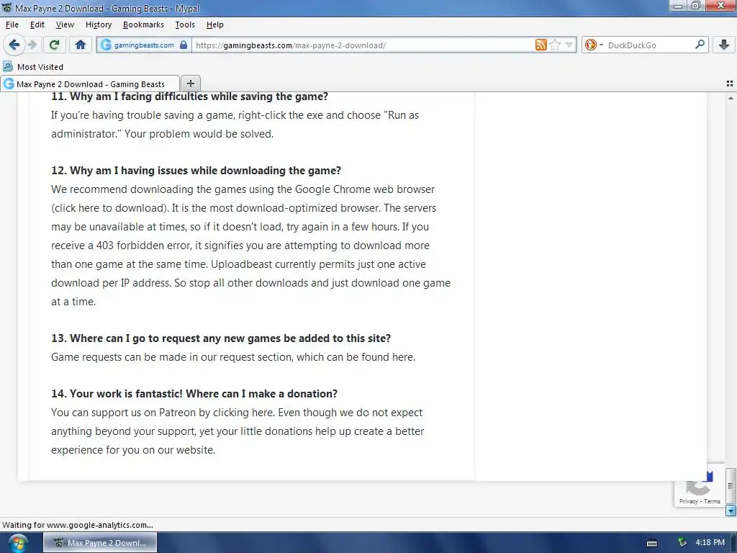Open the View menu

pyautogui.click(x=65, y=24)
